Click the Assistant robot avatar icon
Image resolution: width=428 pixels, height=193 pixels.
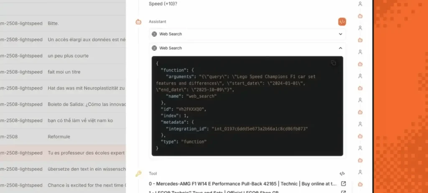[139, 22]
